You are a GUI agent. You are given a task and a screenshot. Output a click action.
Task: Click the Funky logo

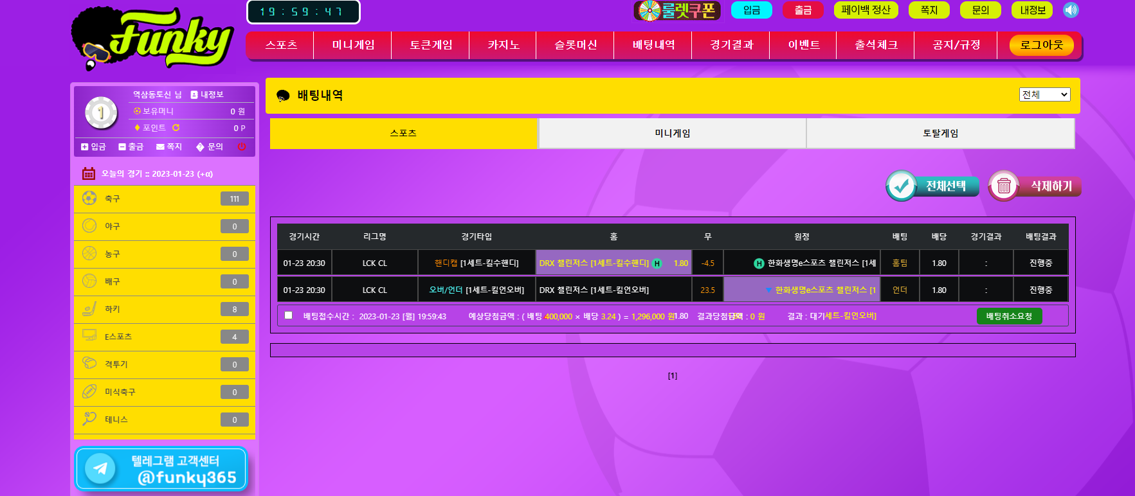click(x=153, y=39)
